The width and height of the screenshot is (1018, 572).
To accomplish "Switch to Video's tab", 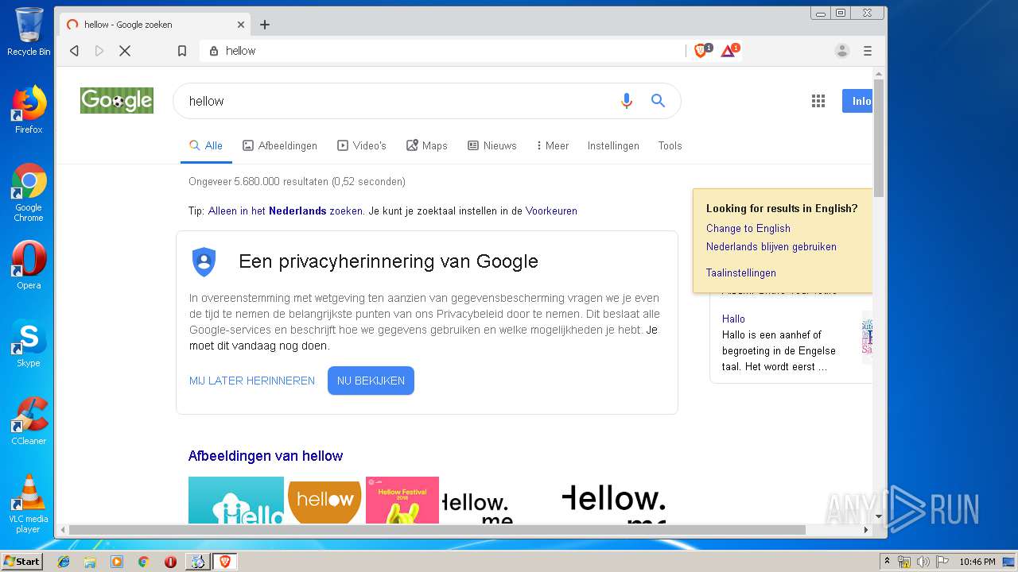I will [x=362, y=146].
